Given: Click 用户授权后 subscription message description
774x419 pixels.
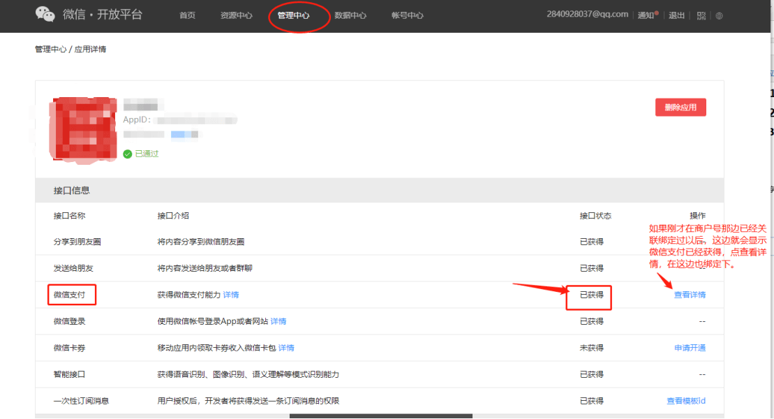Looking at the screenshot, I should point(248,401).
